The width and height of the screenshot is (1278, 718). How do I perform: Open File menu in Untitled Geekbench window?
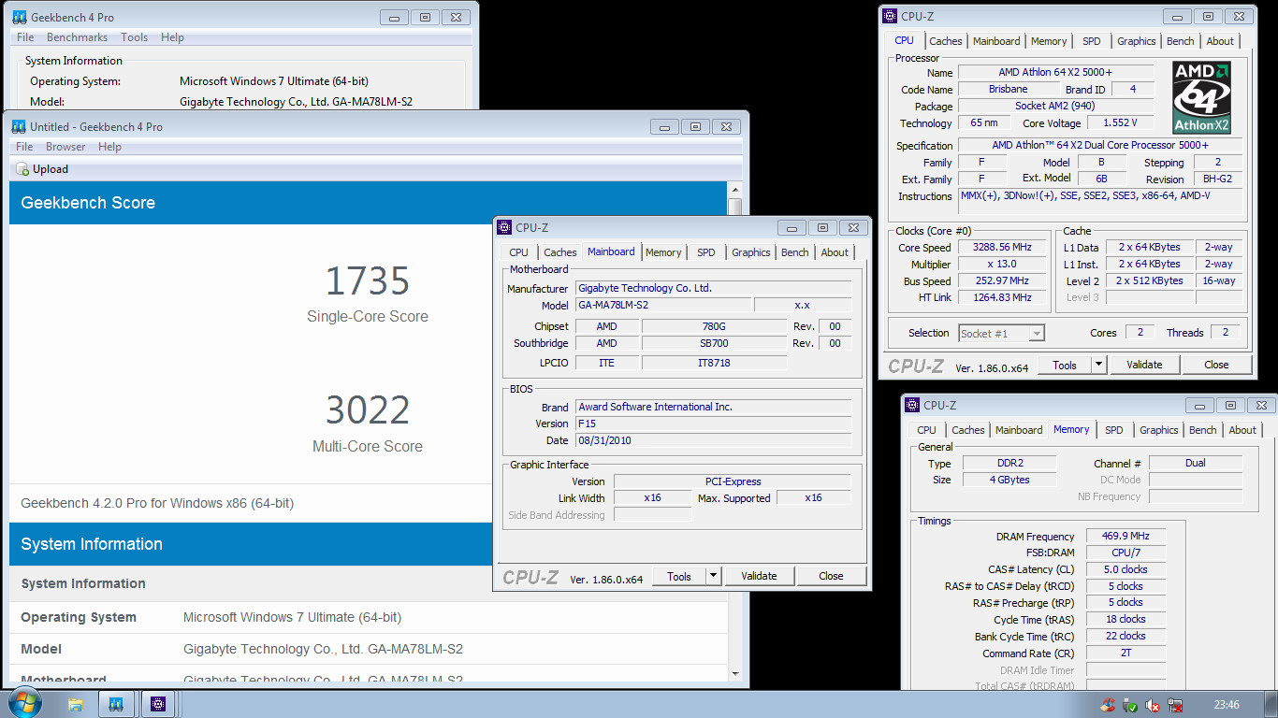(x=25, y=147)
